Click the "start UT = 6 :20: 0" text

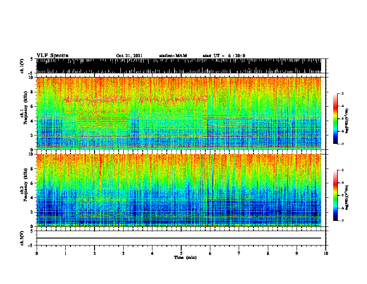pos(224,56)
